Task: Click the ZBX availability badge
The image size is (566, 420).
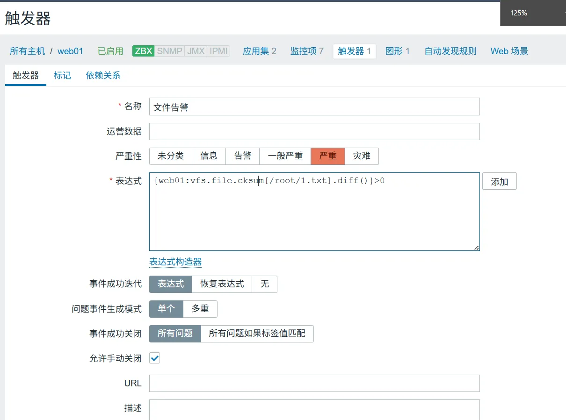Action: 144,51
